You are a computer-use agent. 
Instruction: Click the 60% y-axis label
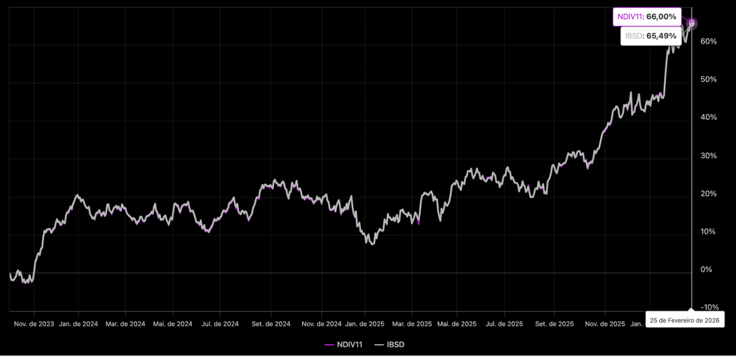pyautogui.click(x=708, y=42)
